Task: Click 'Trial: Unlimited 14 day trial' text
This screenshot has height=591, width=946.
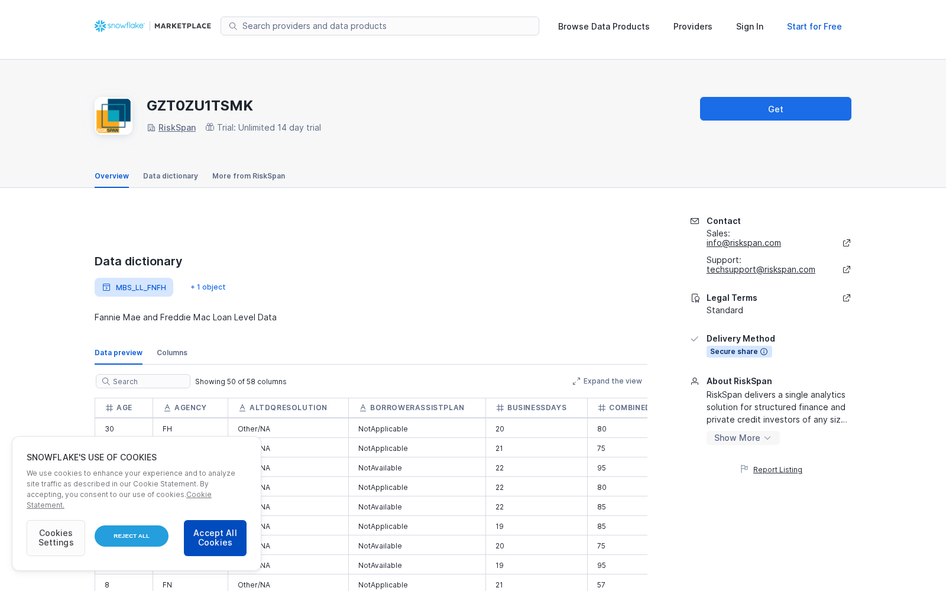Action: 269,128
